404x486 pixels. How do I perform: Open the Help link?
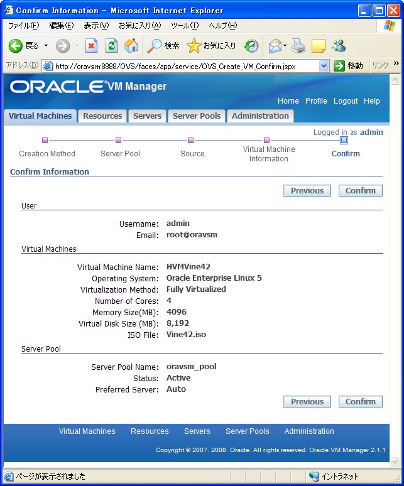[371, 101]
